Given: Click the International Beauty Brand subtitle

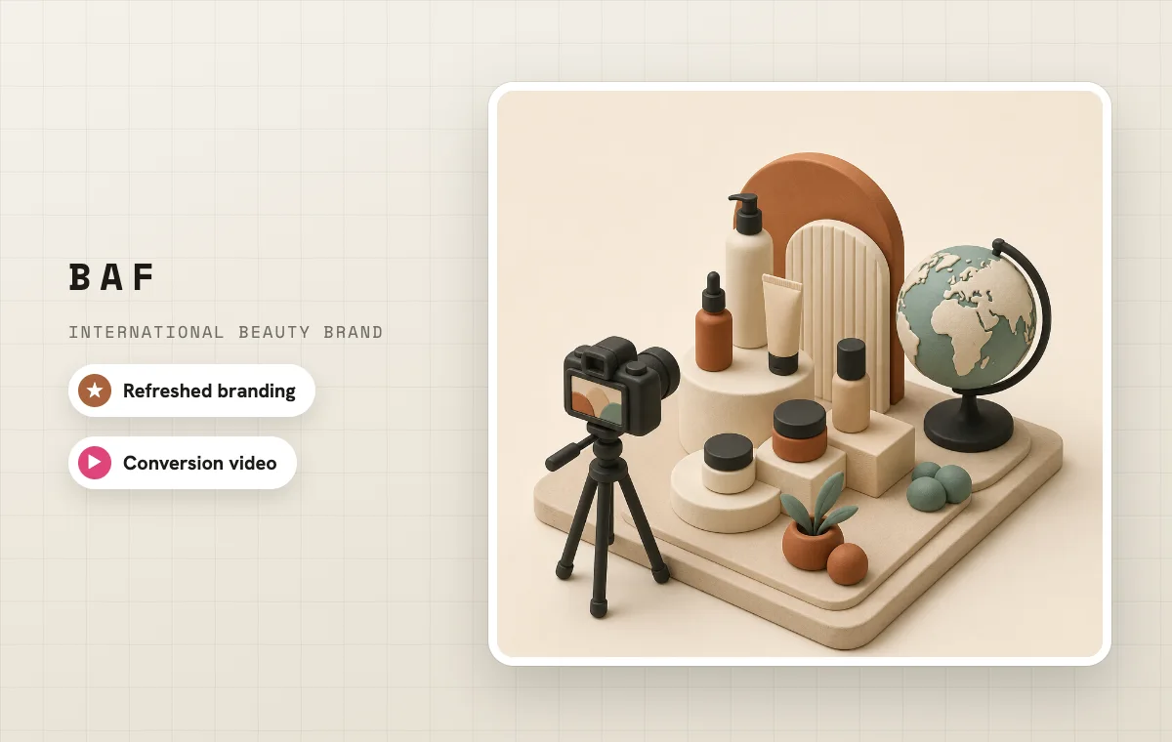Looking at the screenshot, I should point(226,332).
